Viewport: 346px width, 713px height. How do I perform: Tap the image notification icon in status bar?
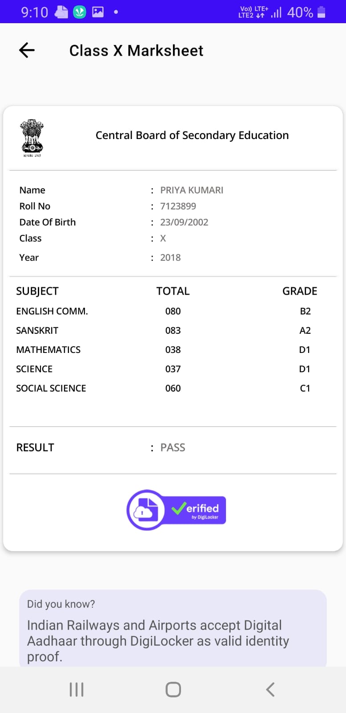(98, 12)
